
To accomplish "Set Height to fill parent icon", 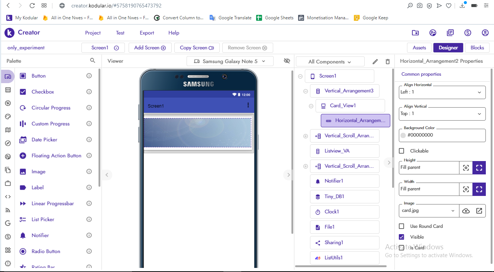I will (479, 168).
